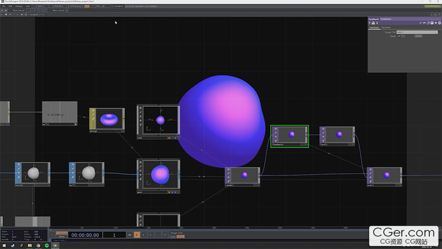Click the edit pencil icon in parameter header

pos(420,23)
